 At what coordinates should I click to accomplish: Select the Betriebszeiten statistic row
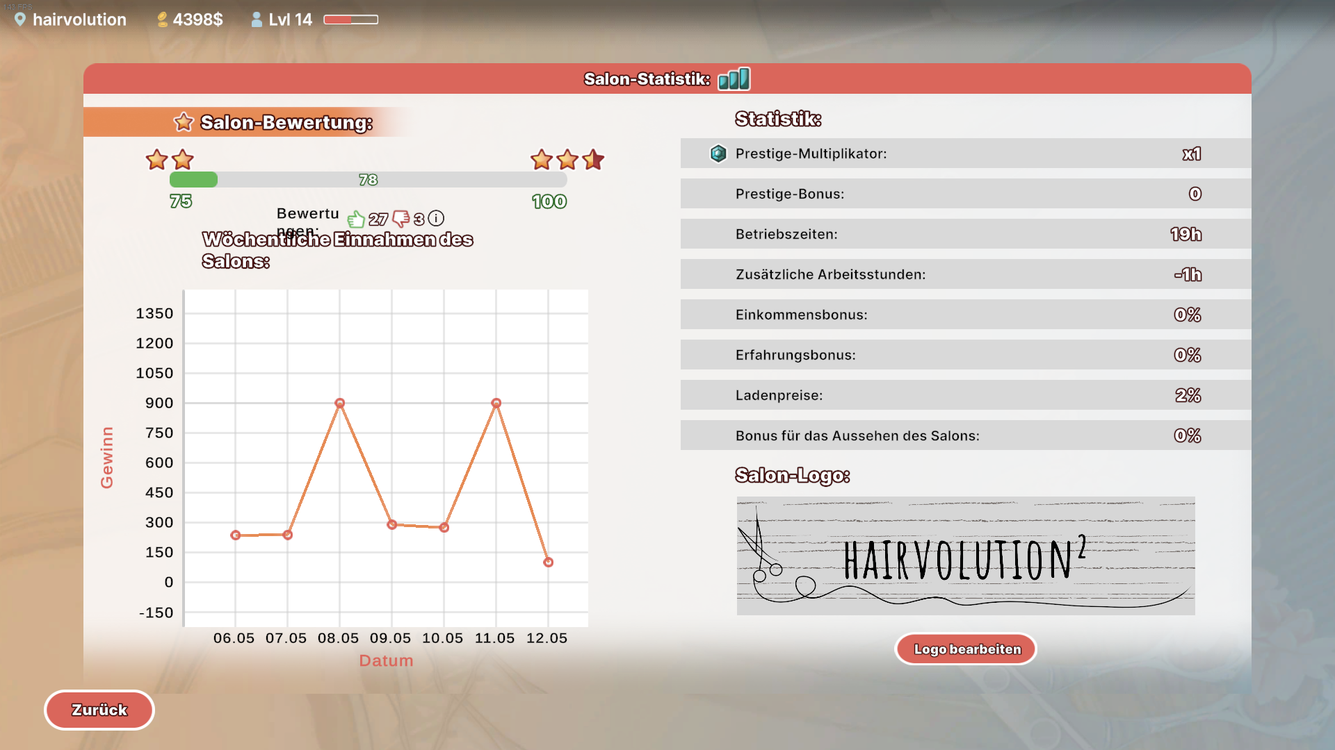point(965,234)
